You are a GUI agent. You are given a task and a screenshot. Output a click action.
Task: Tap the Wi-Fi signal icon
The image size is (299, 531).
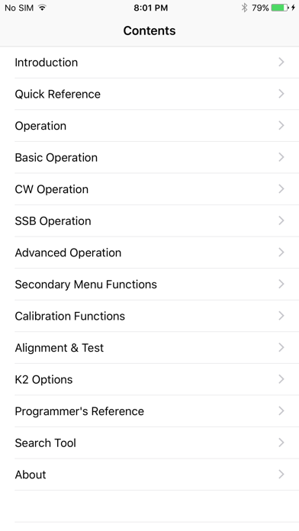42,8
